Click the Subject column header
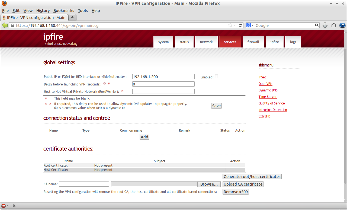 160,161
